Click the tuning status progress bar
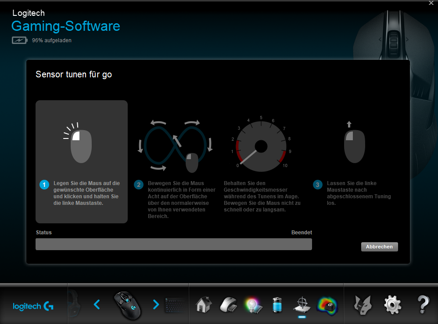Image resolution: width=438 pixels, height=324 pixels. point(174,244)
